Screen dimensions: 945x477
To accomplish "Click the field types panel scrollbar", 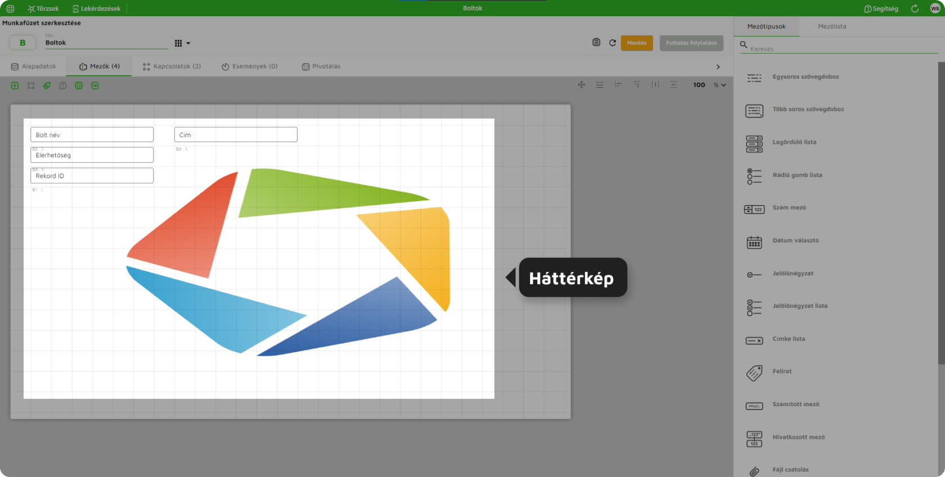I will pyautogui.click(x=942, y=213).
